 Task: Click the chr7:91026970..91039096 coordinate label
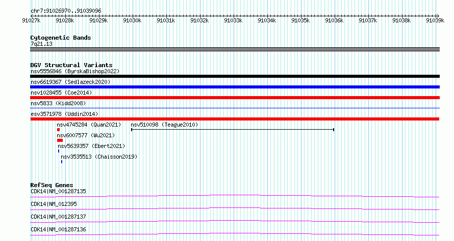point(66,11)
